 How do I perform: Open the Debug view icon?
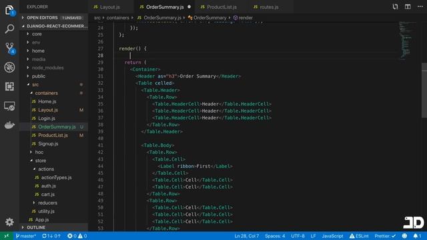click(x=9, y=67)
